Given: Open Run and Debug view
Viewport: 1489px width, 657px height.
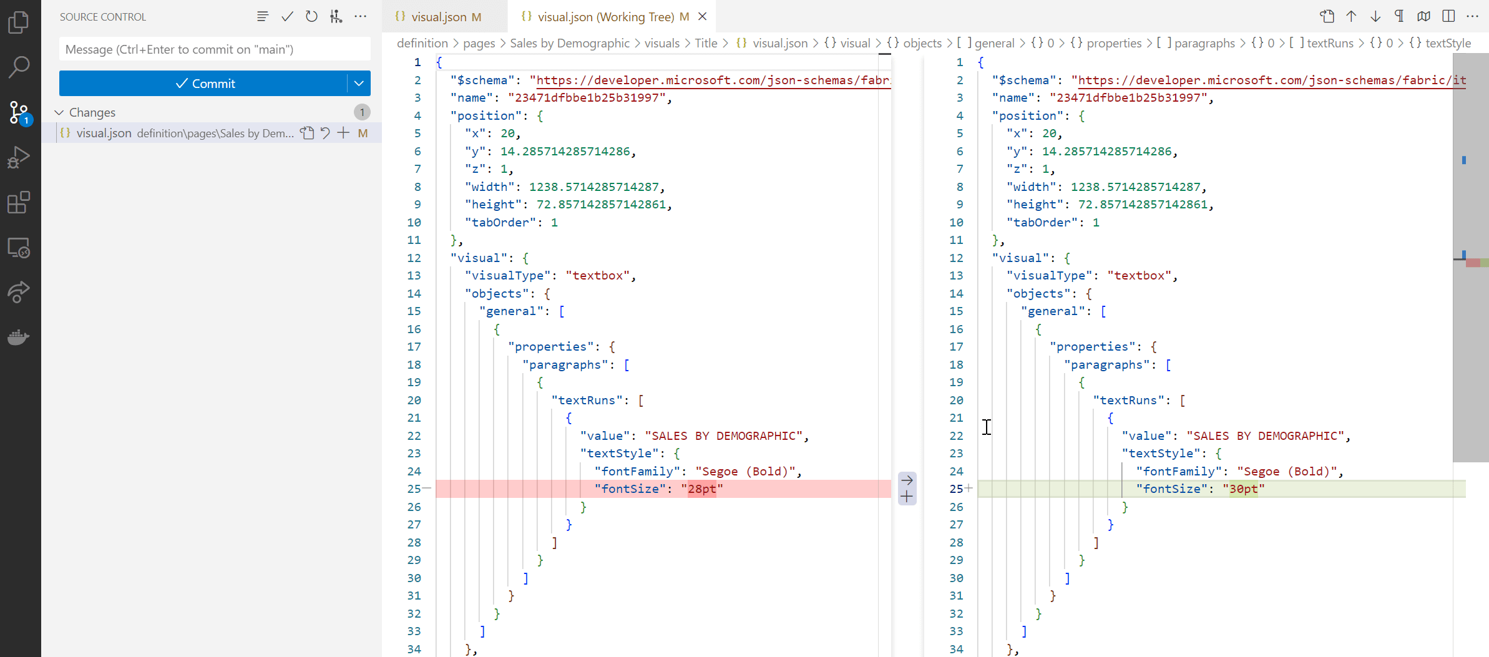Looking at the screenshot, I should click(19, 157).
